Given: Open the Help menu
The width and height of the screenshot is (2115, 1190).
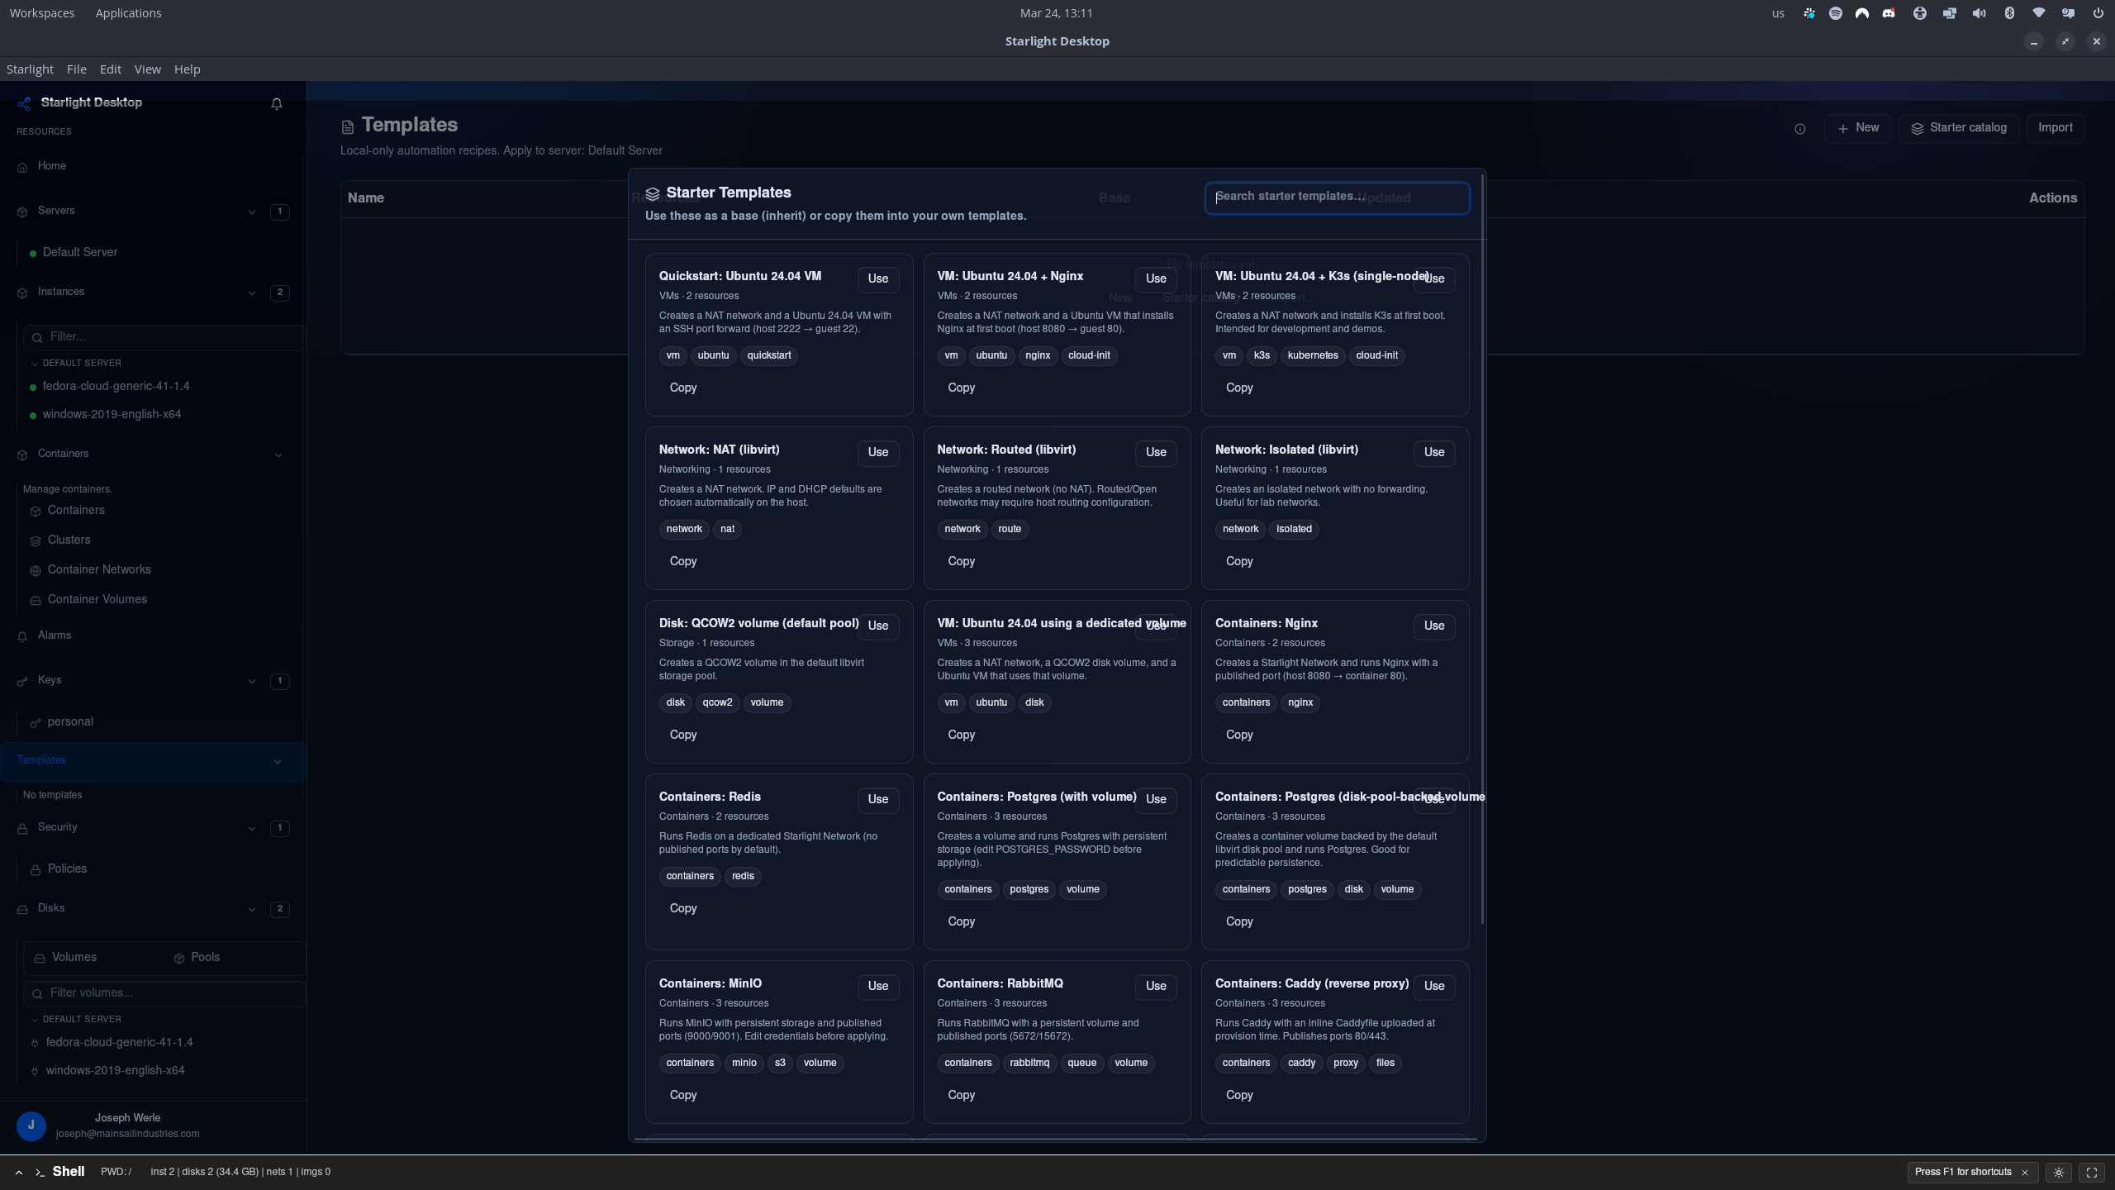Looking at the screenshot, I should click(188, 69).
